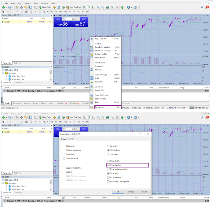Screen dimensions: 213x207
Task: Click tile windows icon in top toolbar
Action: point(107,7)
